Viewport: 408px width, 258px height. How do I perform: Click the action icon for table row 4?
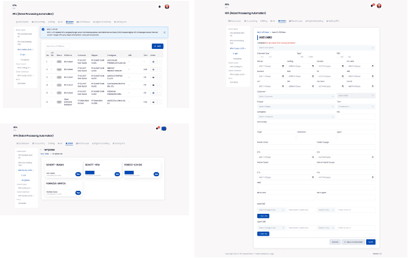(x=154, y=85)
